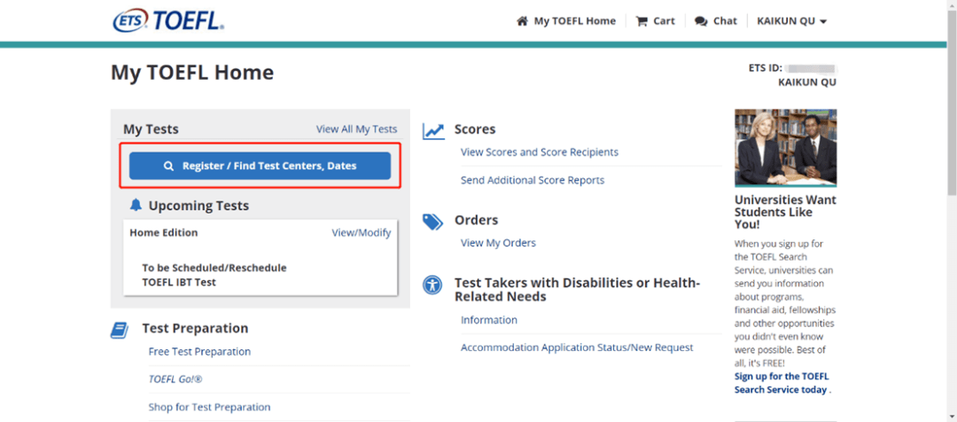Viewport: 957px width, 422px height.
Task: Open the KAIKUN QU account dropdown
Action: (791, 20)
